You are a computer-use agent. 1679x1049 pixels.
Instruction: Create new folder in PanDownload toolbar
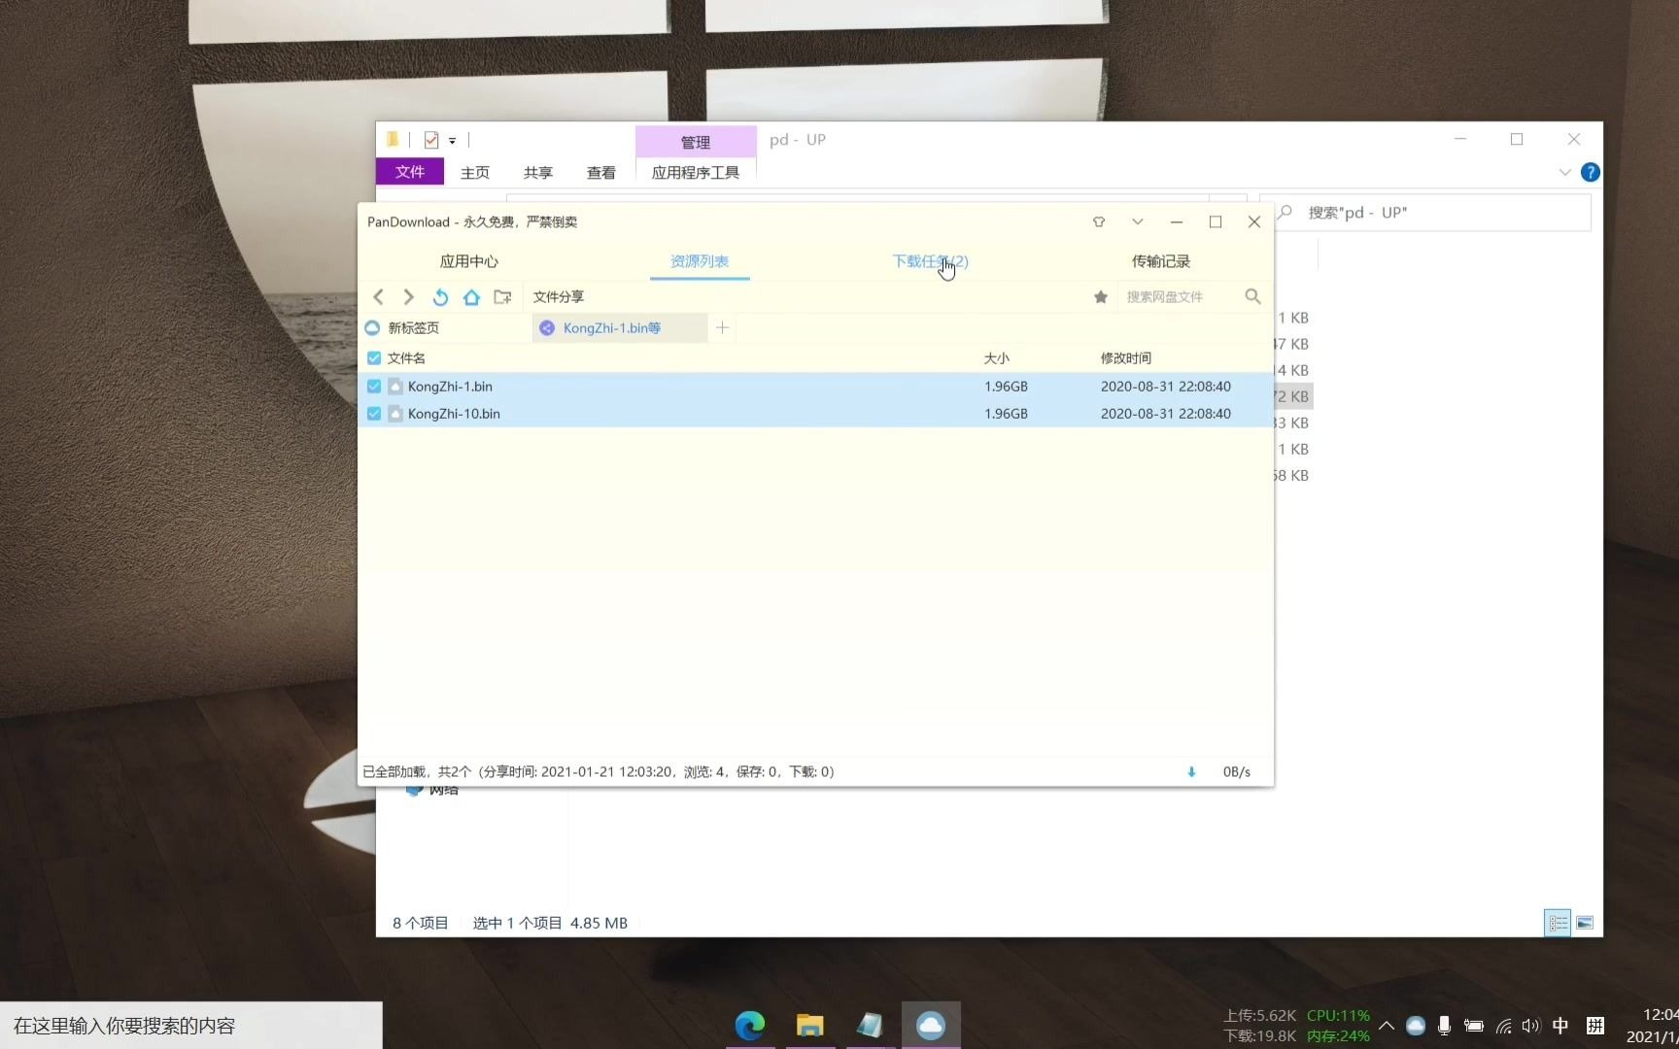(502, 297)
